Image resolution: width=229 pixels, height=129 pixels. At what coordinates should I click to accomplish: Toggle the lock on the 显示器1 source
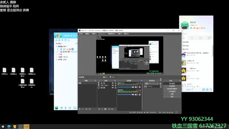115,88
